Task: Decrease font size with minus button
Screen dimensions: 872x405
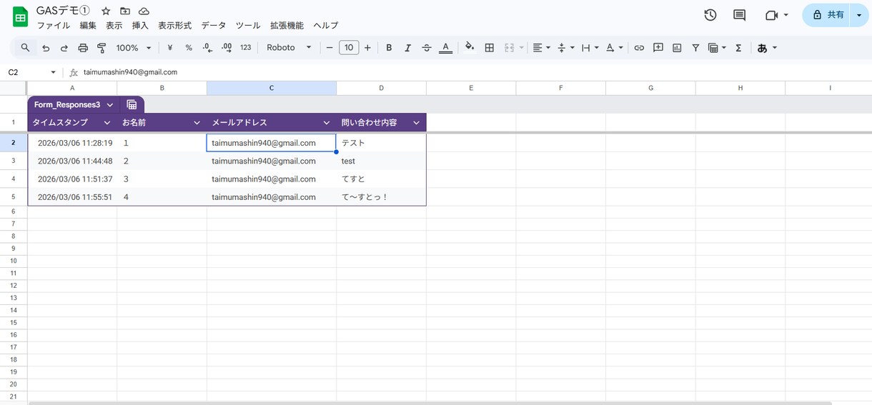Action: pos(330,48)
